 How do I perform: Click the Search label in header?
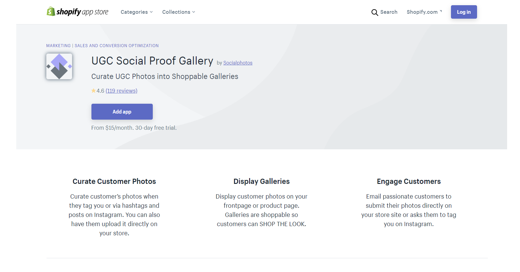tap(389, 12)
